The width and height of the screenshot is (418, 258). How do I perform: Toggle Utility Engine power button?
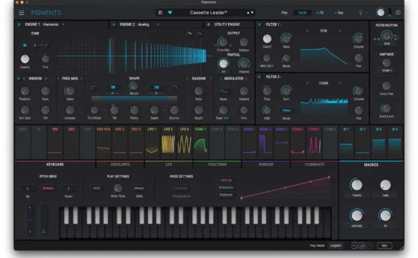pos(208,24)
